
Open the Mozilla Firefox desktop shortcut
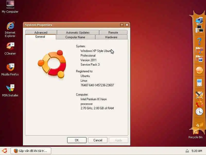tap(10, 69)
